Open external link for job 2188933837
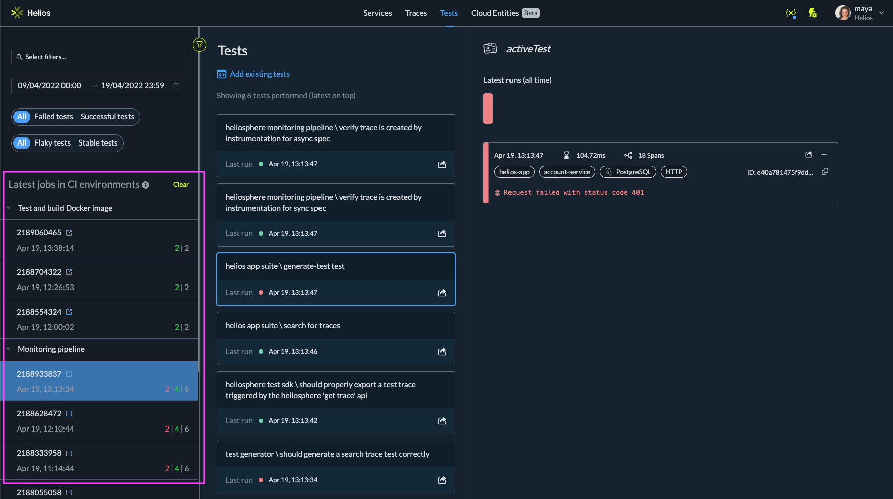Screen dimensions: 893x499 click(x=69, y=374)
